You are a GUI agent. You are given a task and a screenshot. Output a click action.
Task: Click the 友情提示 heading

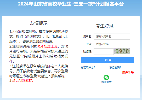click(39, 23)
